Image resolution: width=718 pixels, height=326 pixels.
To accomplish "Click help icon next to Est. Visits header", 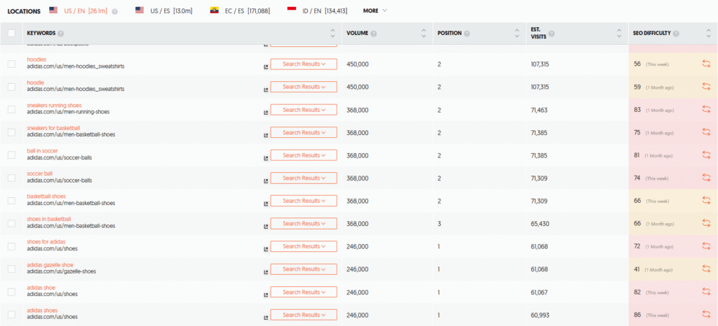I will pyautogui.click(x=551, y=34).
